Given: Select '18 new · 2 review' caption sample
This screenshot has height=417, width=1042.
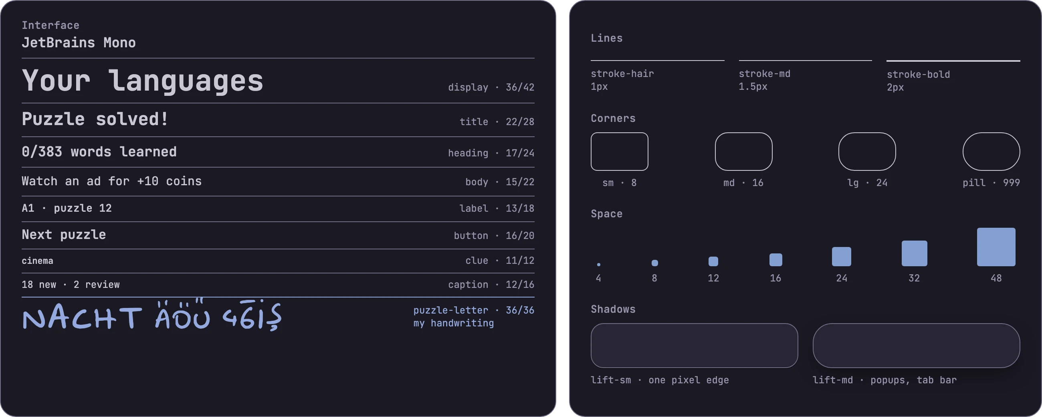Looking at the screenshot, I should click(71, 285).
